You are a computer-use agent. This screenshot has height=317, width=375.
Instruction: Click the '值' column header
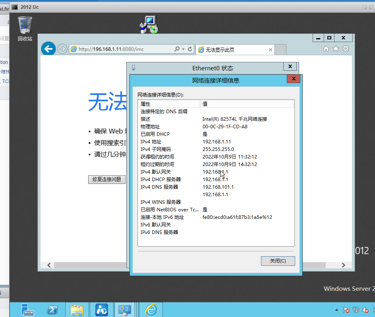[247, 104]
